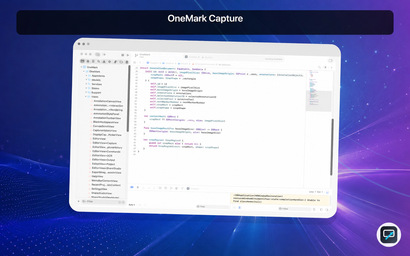Open the Find navigator magnifier icon

click(x=98, y=61)
